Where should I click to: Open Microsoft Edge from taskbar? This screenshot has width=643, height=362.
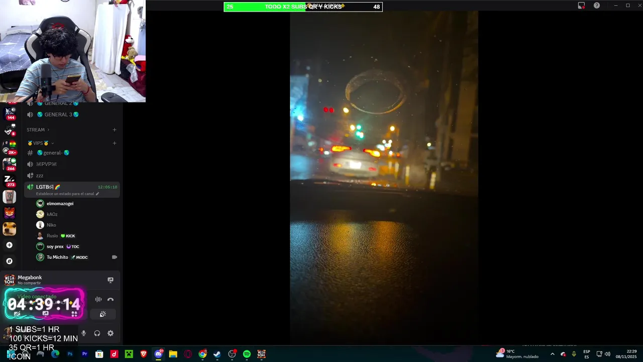pos(55,354)
